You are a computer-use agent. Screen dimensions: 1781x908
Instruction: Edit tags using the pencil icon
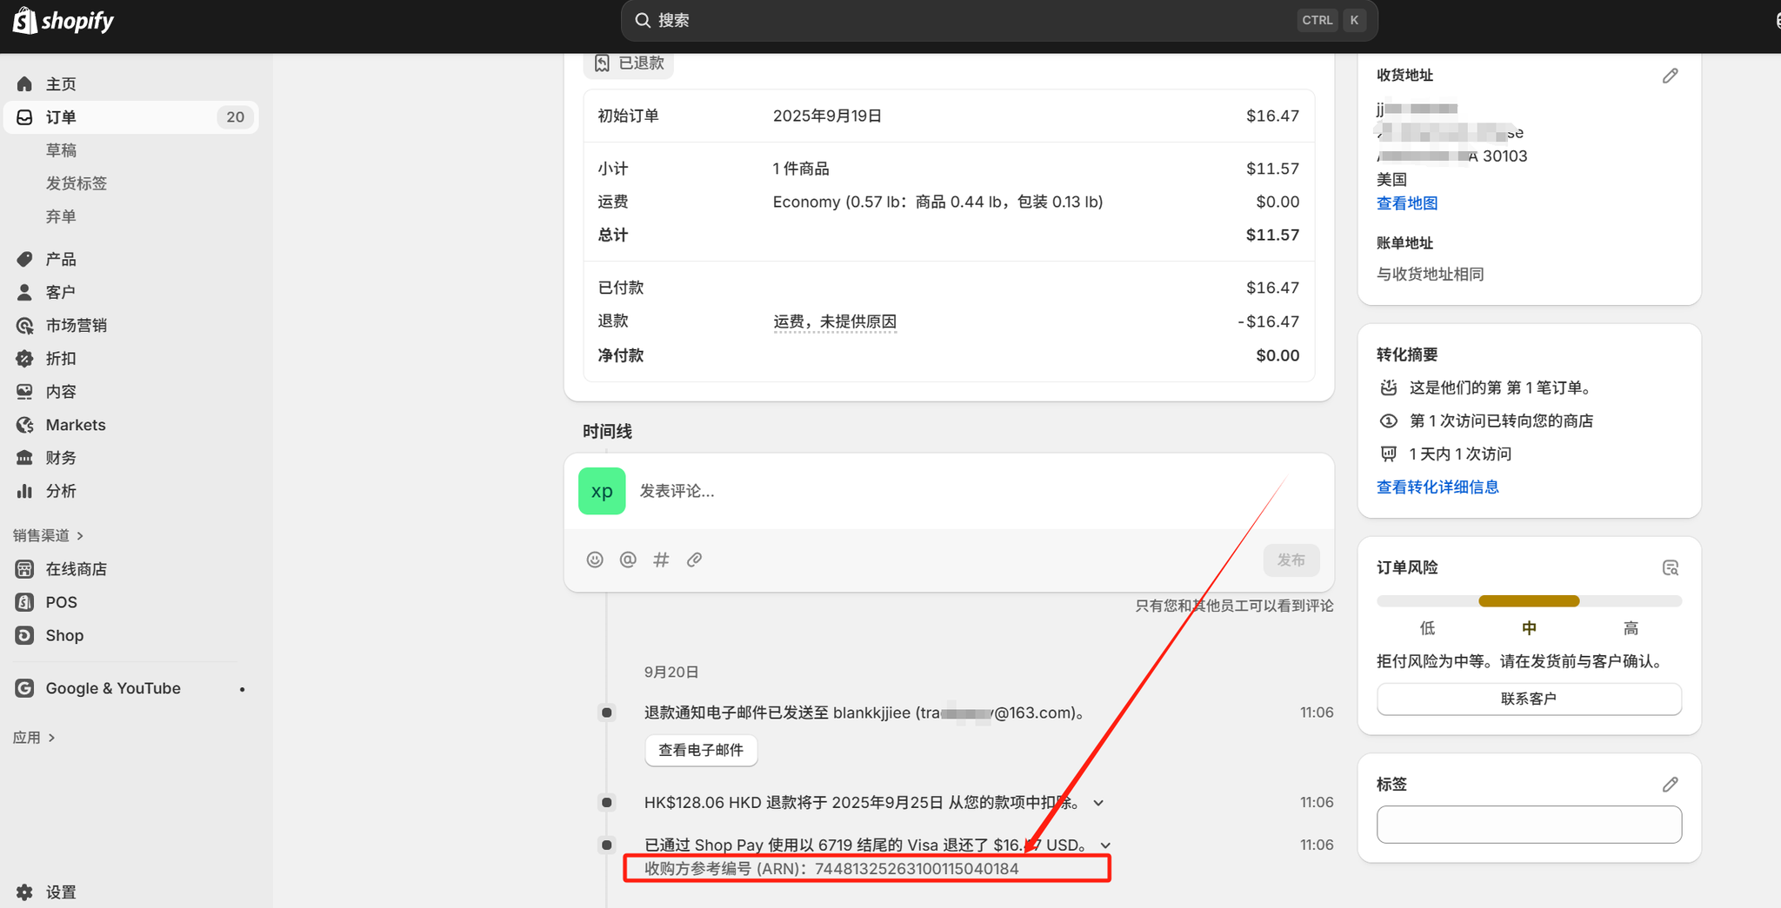(1670, 785)
